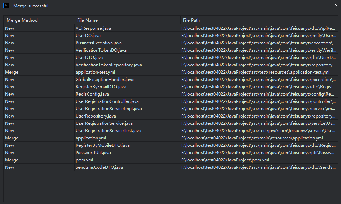Sort by the File Name column header
Viewport: 341px width, 204px height.
click(88, 20)
